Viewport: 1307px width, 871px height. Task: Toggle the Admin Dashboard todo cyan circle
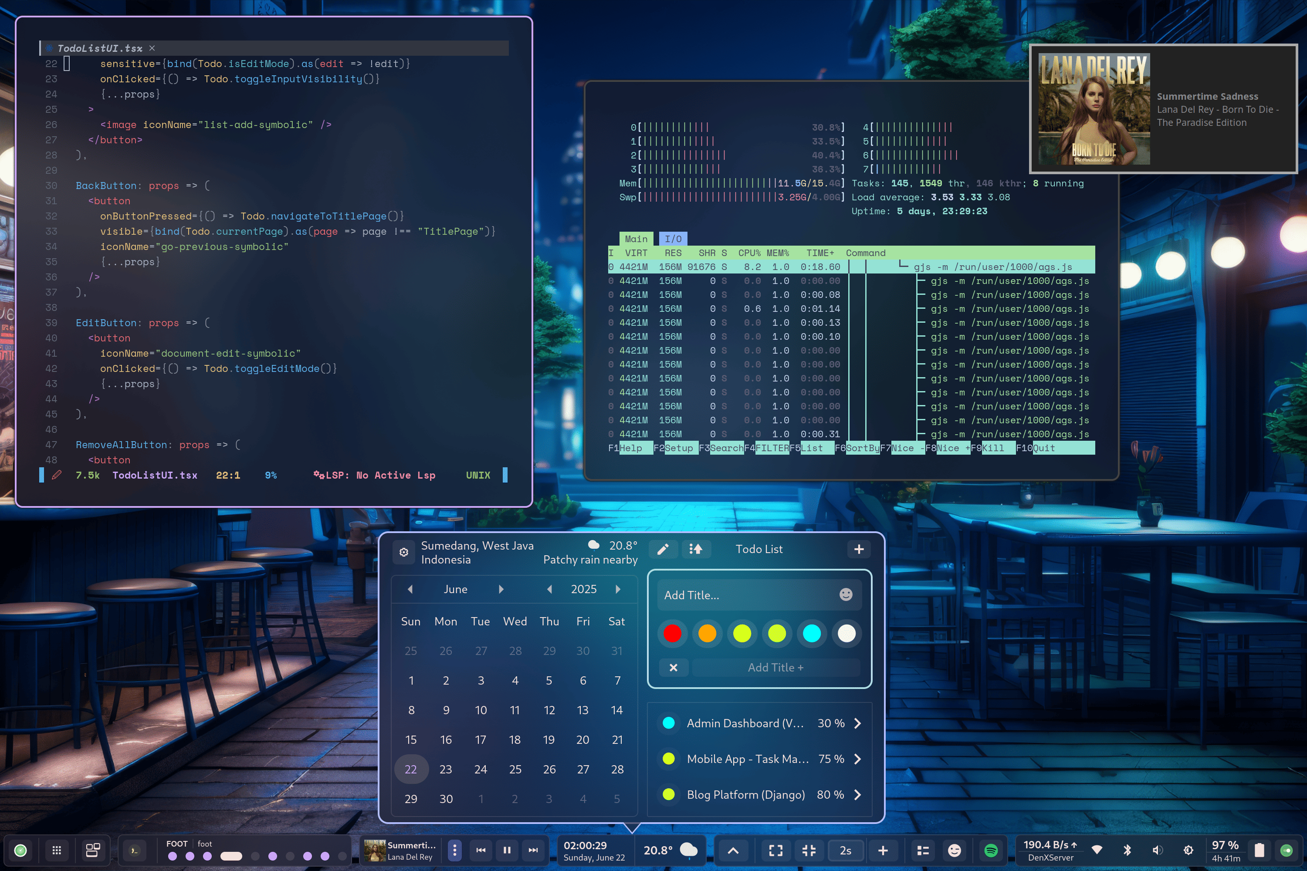coord(669,723)
